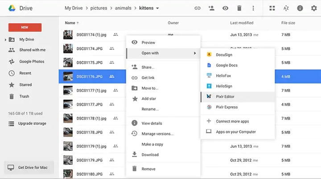
Task: Click Upgrade storage link
Action: 32,124
